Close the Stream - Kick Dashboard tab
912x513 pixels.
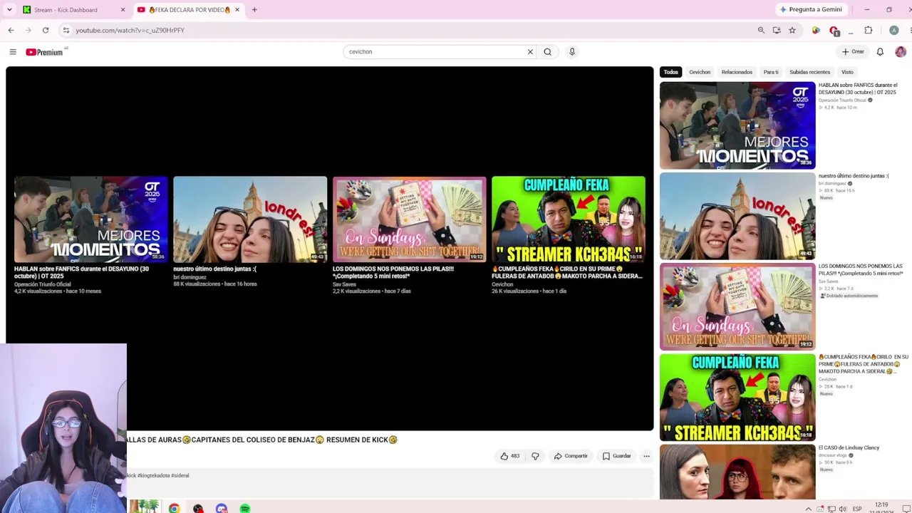pyautogui.click(x=123, y=10)
